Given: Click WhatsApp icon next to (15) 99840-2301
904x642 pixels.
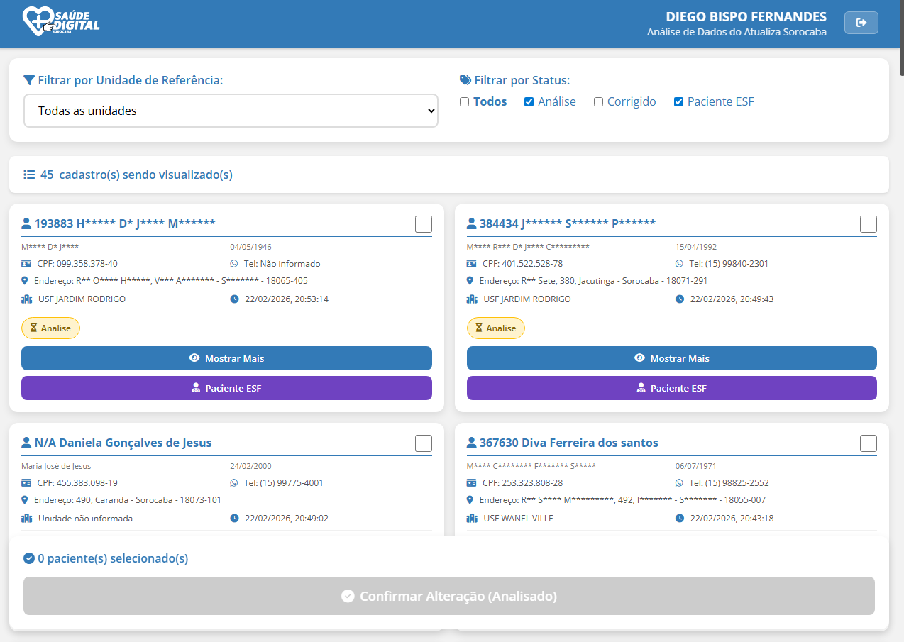Looking at the screenshot, I should (x=679, y=263).
